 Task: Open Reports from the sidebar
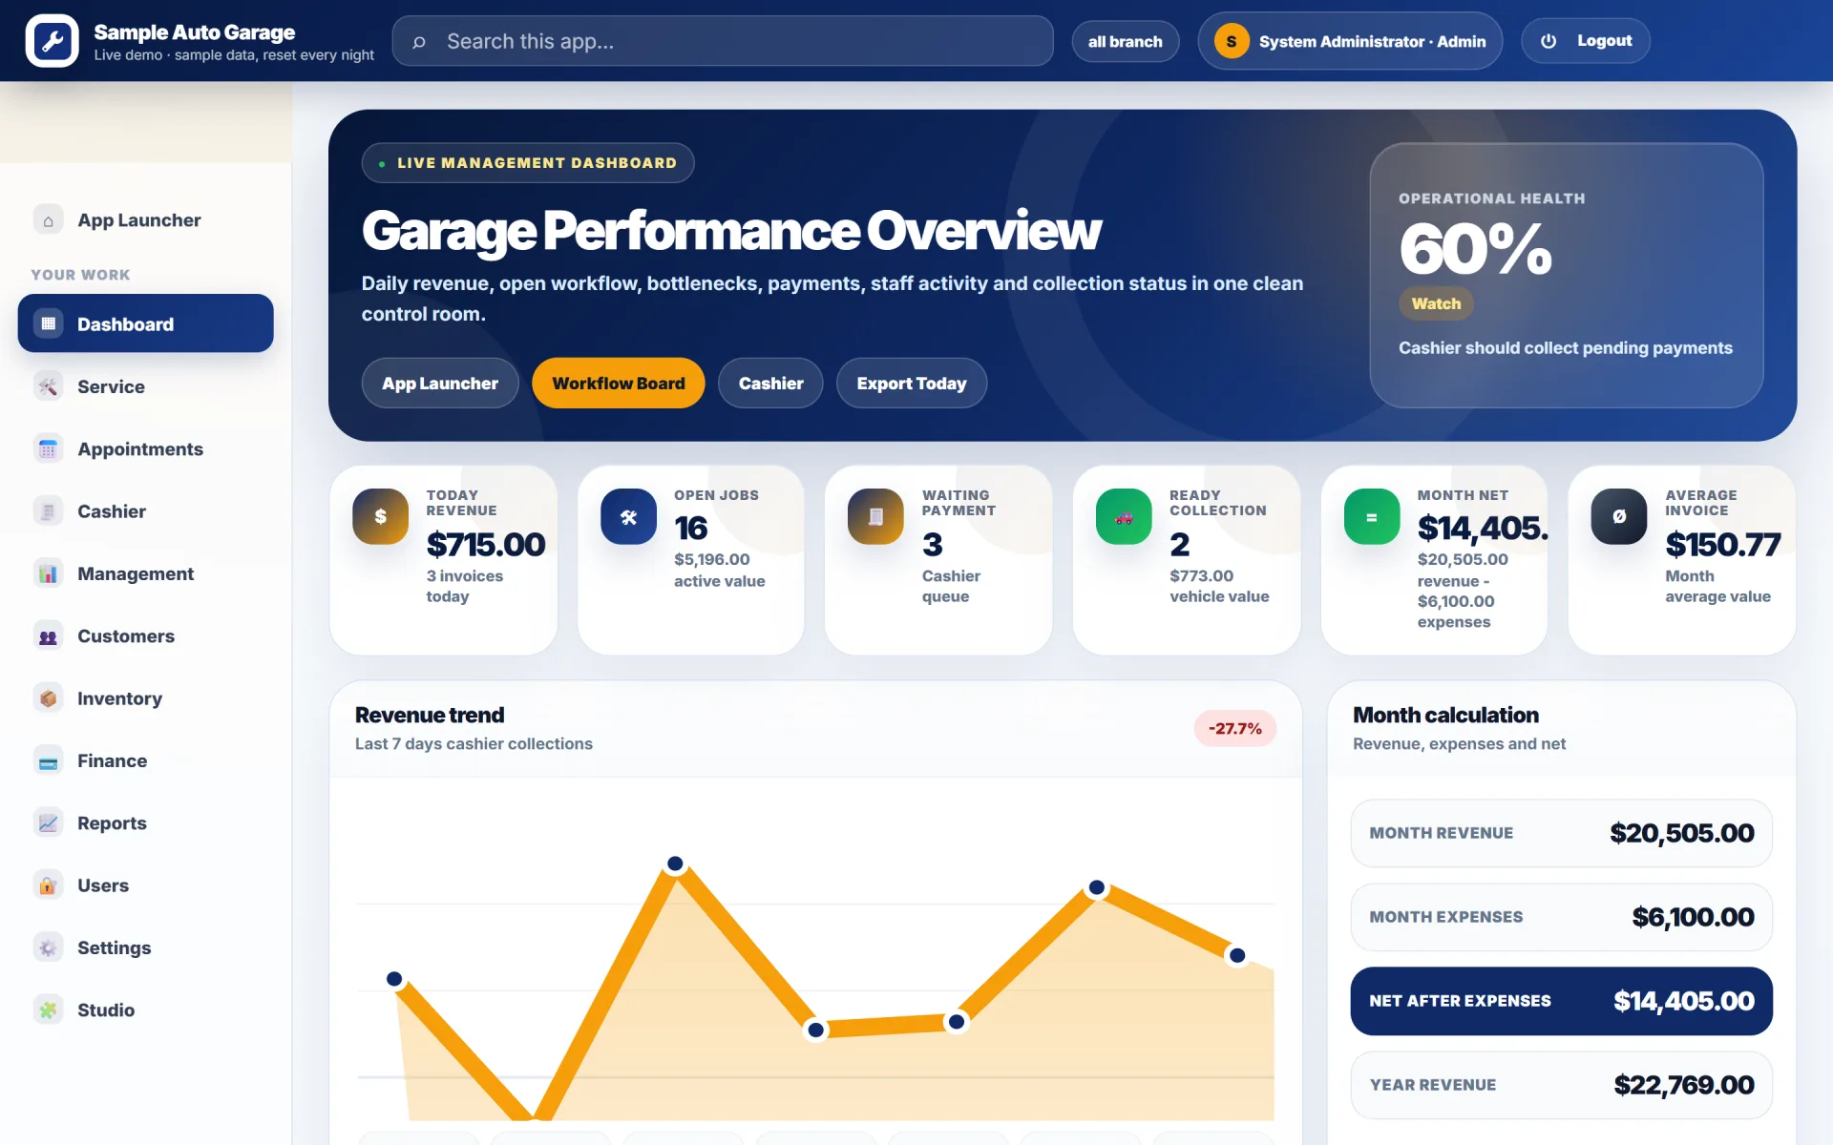[145, 823]
